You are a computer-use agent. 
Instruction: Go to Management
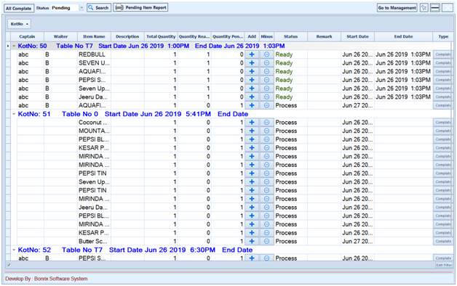point(397,8)
